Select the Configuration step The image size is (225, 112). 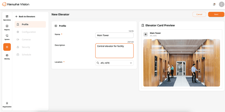pos(30,32)
